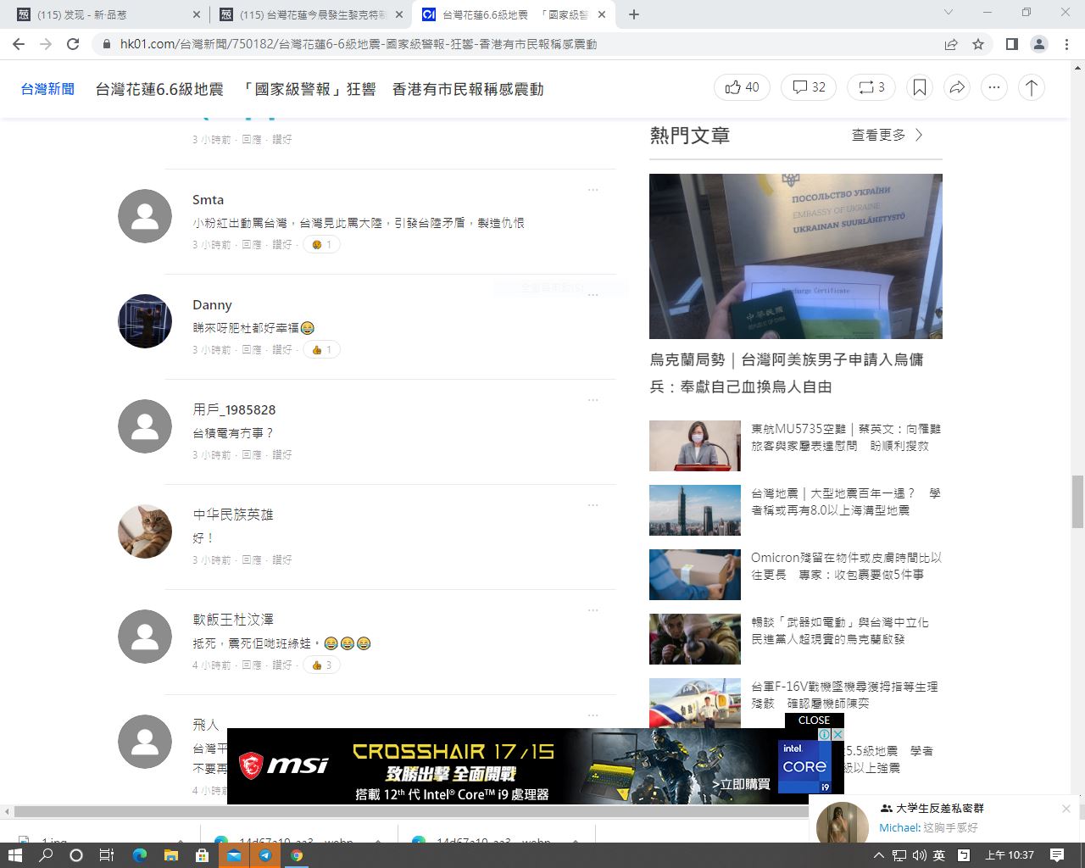Open 中华民族英雄's cat avatar
Screen dimensions: 1085x868
pos(145,531)
